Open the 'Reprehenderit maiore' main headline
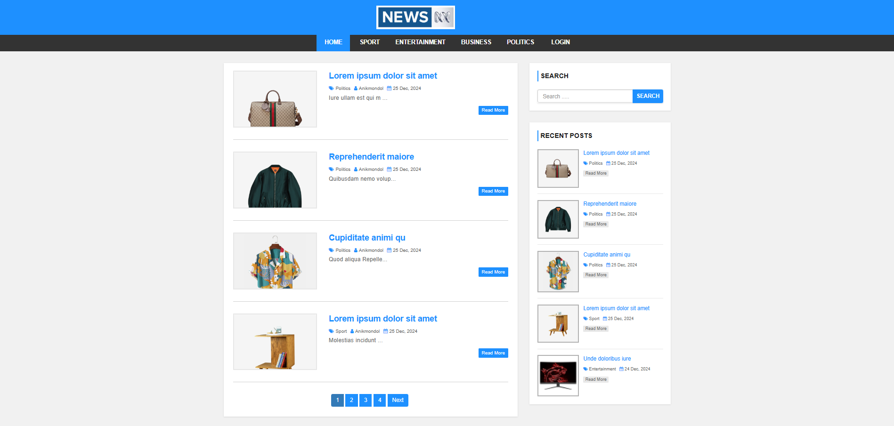 [371, 157]
